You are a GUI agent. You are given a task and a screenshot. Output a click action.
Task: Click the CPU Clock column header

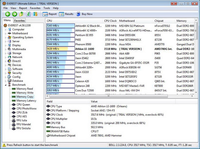click(x=110, y=21)
